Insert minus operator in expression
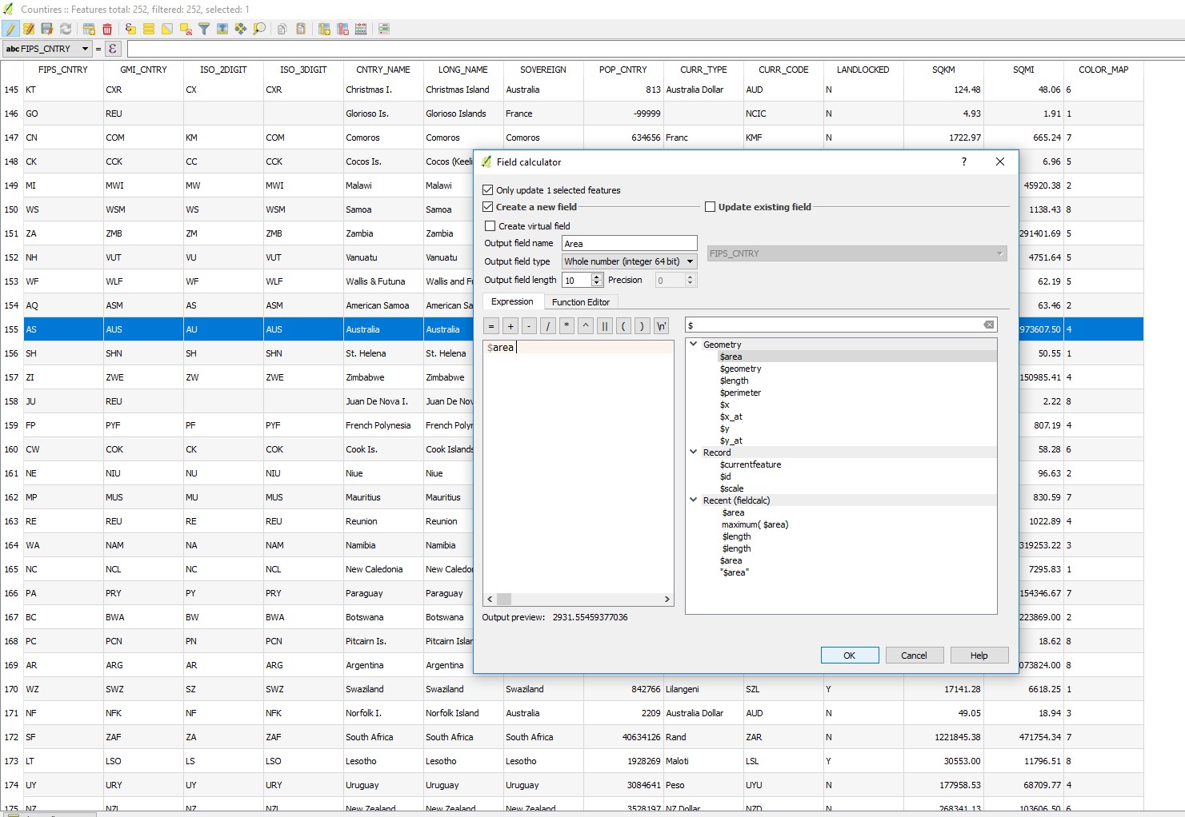 pyautogui.click(x=529, y=326)
